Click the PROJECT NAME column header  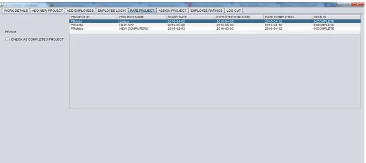point(142,17)
